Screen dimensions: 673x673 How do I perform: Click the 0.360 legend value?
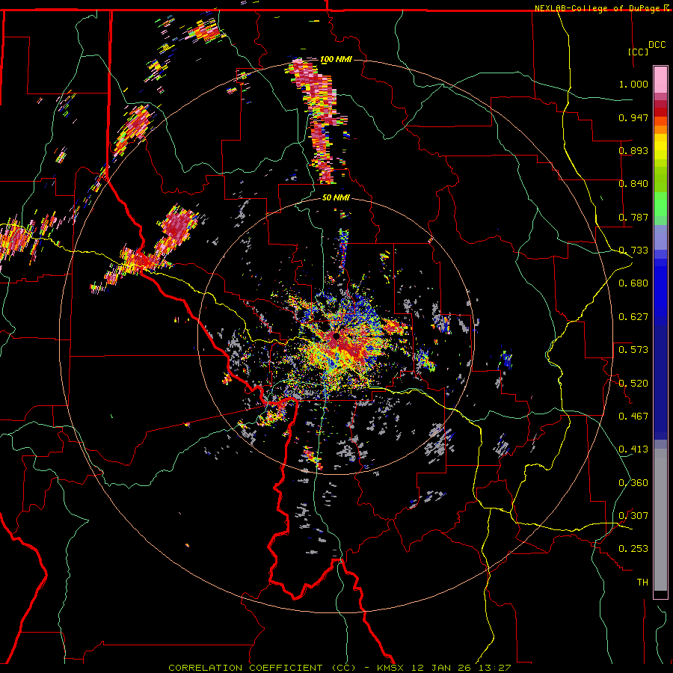[633, 483]
